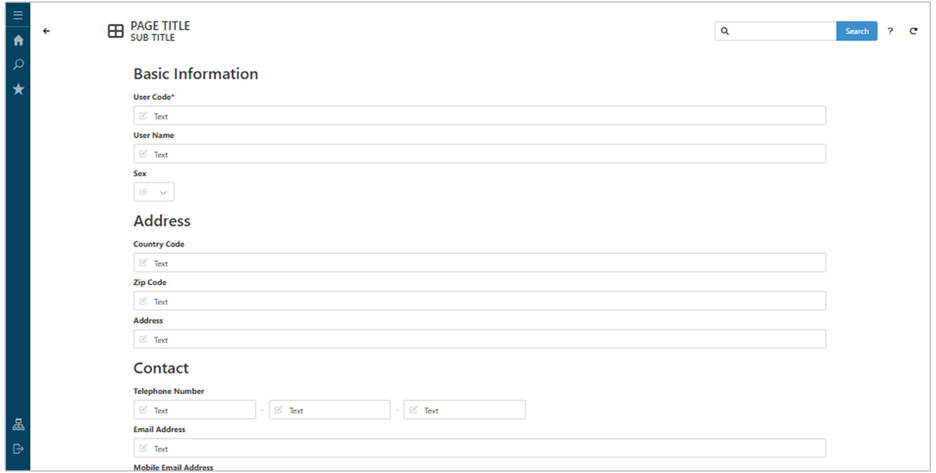Screen dimensions: 936x473
Task: Click the Zip Code text box
Action: (479, 301)
